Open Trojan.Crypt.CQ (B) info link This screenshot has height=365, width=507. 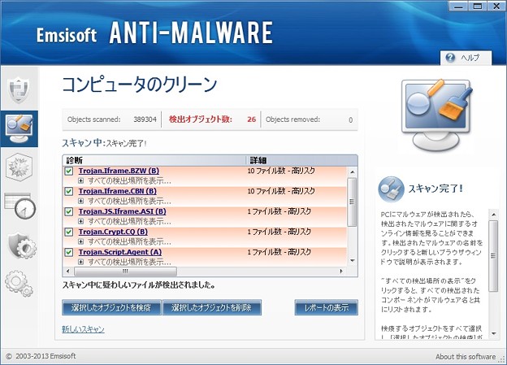tap(113, 232)
